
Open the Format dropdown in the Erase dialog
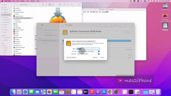point(88,51)
